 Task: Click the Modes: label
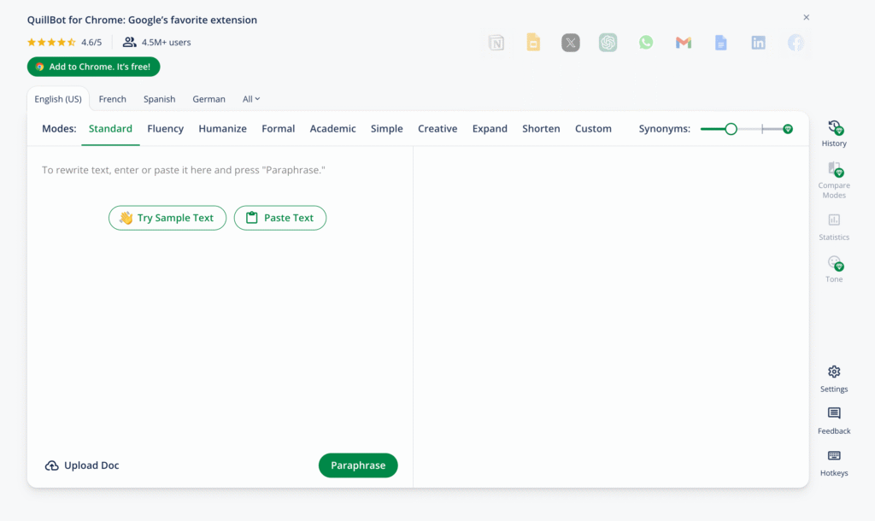pos(59,128)
